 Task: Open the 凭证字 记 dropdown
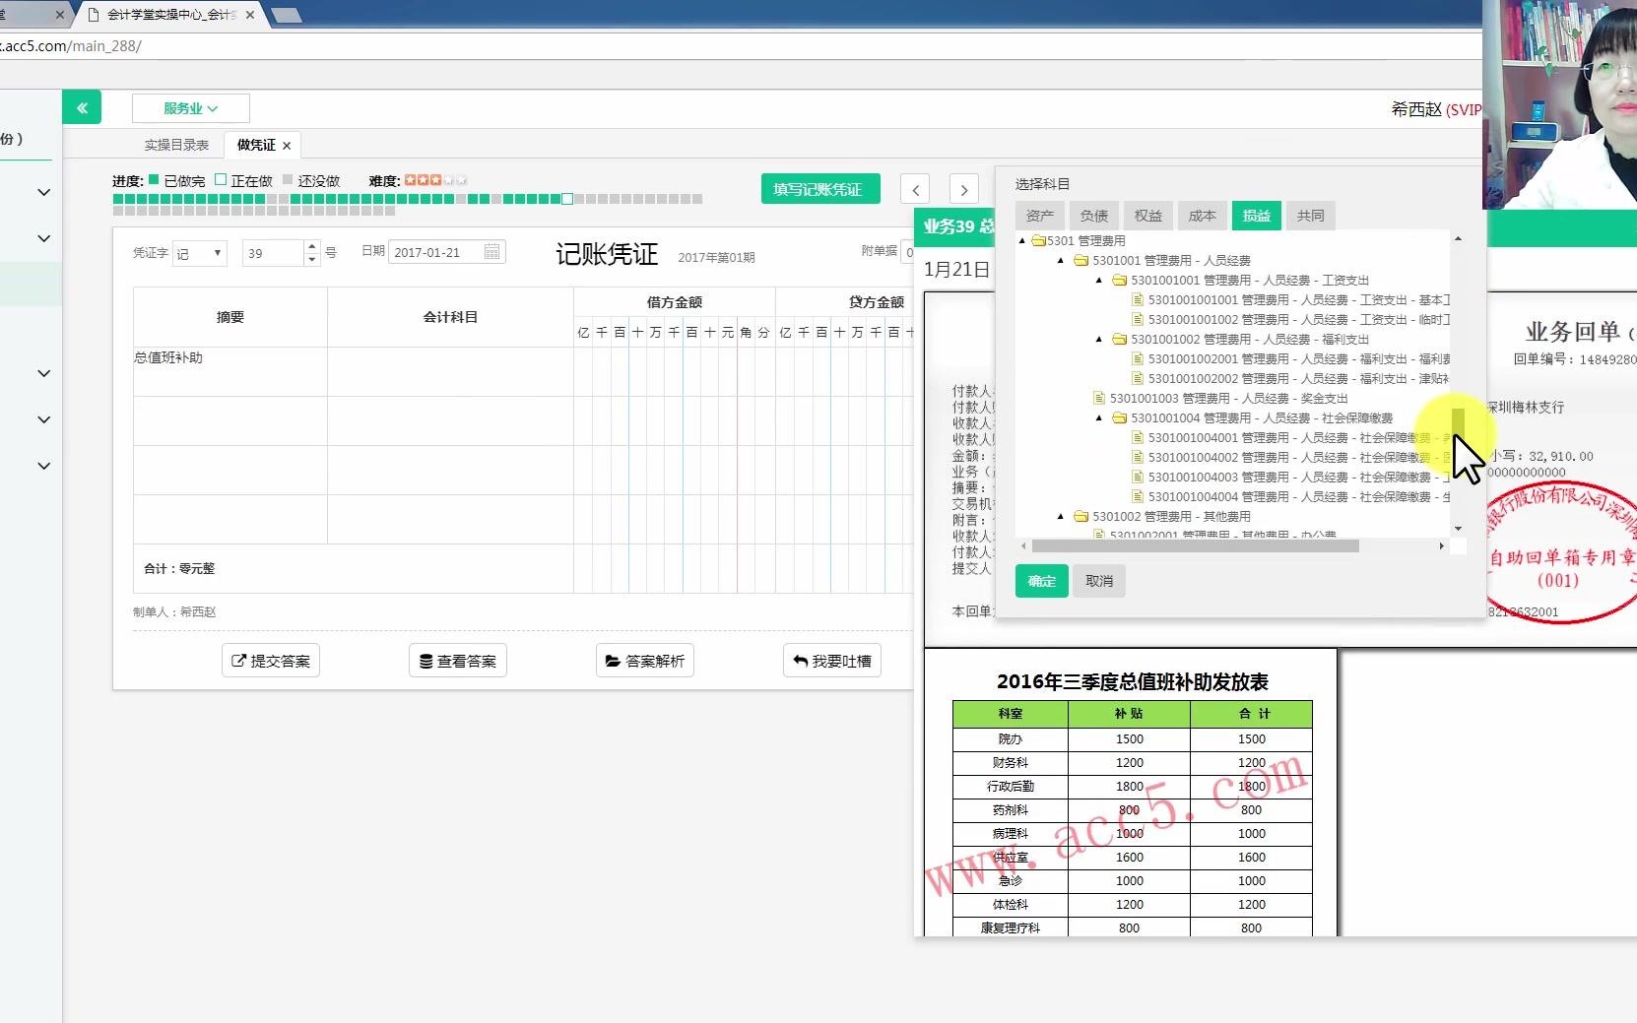[x=200, y=253]
